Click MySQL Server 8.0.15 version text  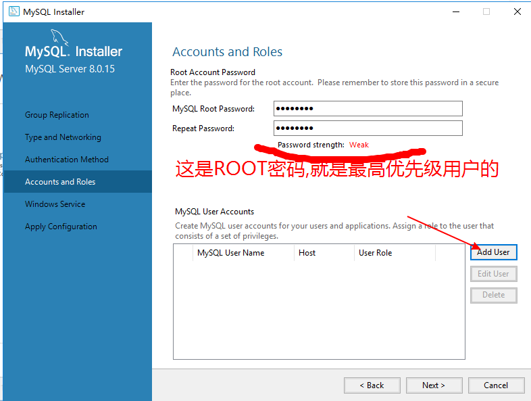70,69
